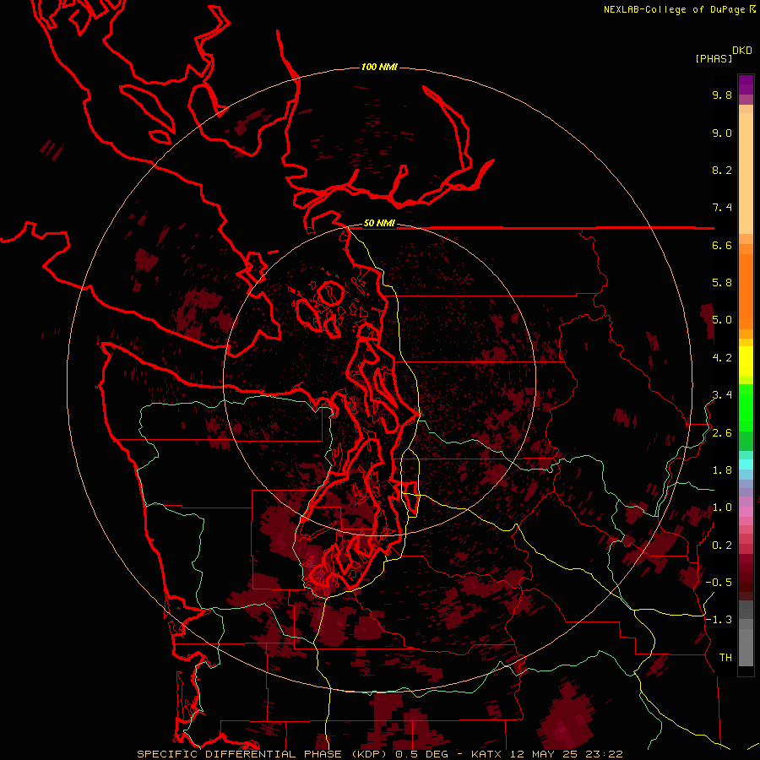Click the 50 NMI range ring label
This screenshot has width=760, height=760.
click(x=379, y=223)
